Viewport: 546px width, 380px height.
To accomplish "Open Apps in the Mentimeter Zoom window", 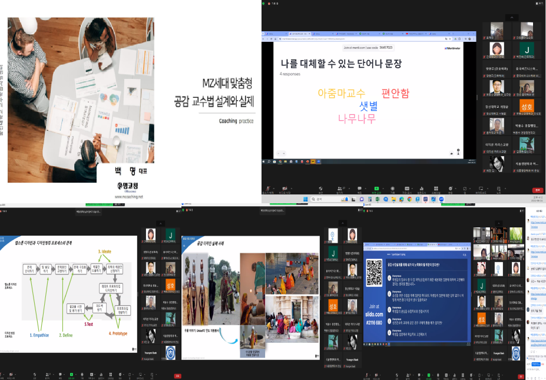I will pyautogui.click(x=465, y=189).
